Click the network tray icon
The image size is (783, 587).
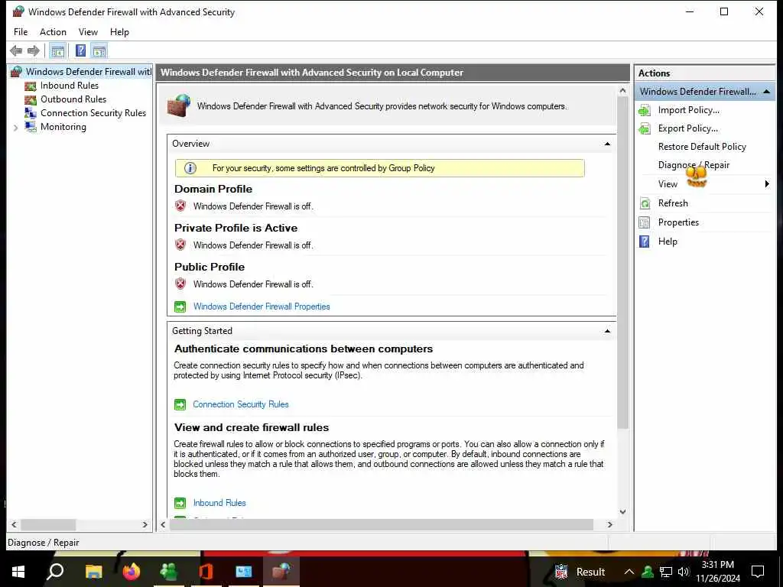pyautogui.click(x=666, y=572)
